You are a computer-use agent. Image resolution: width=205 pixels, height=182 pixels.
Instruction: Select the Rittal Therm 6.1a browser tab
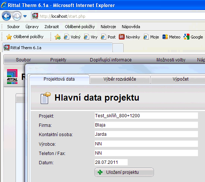(57, 48)
